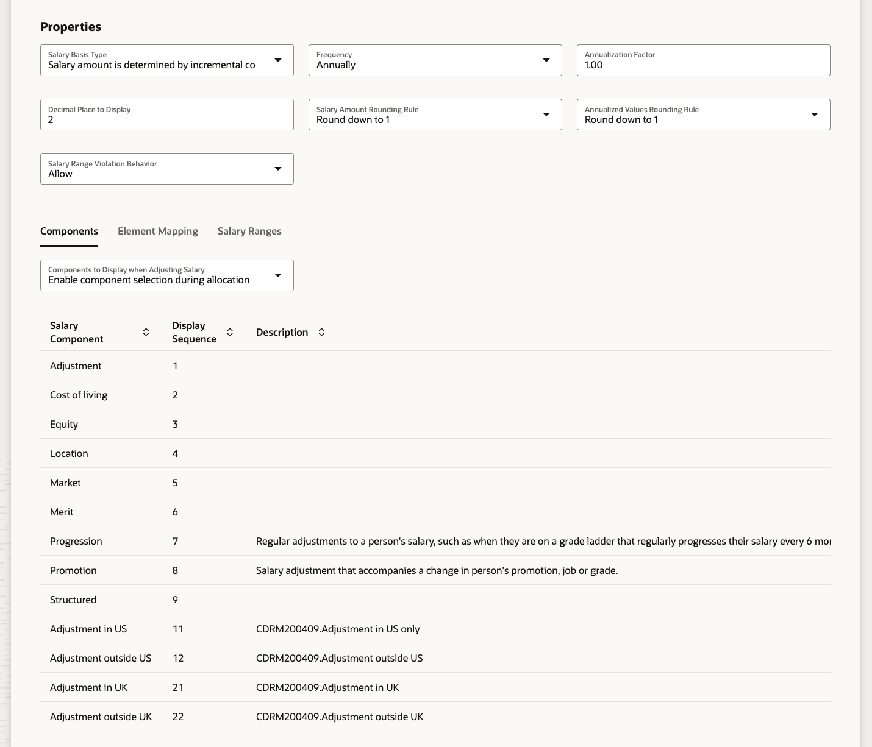Switch to the Salary Ranges tab
This screenshot has height=747, width=872.
point(249,231)
